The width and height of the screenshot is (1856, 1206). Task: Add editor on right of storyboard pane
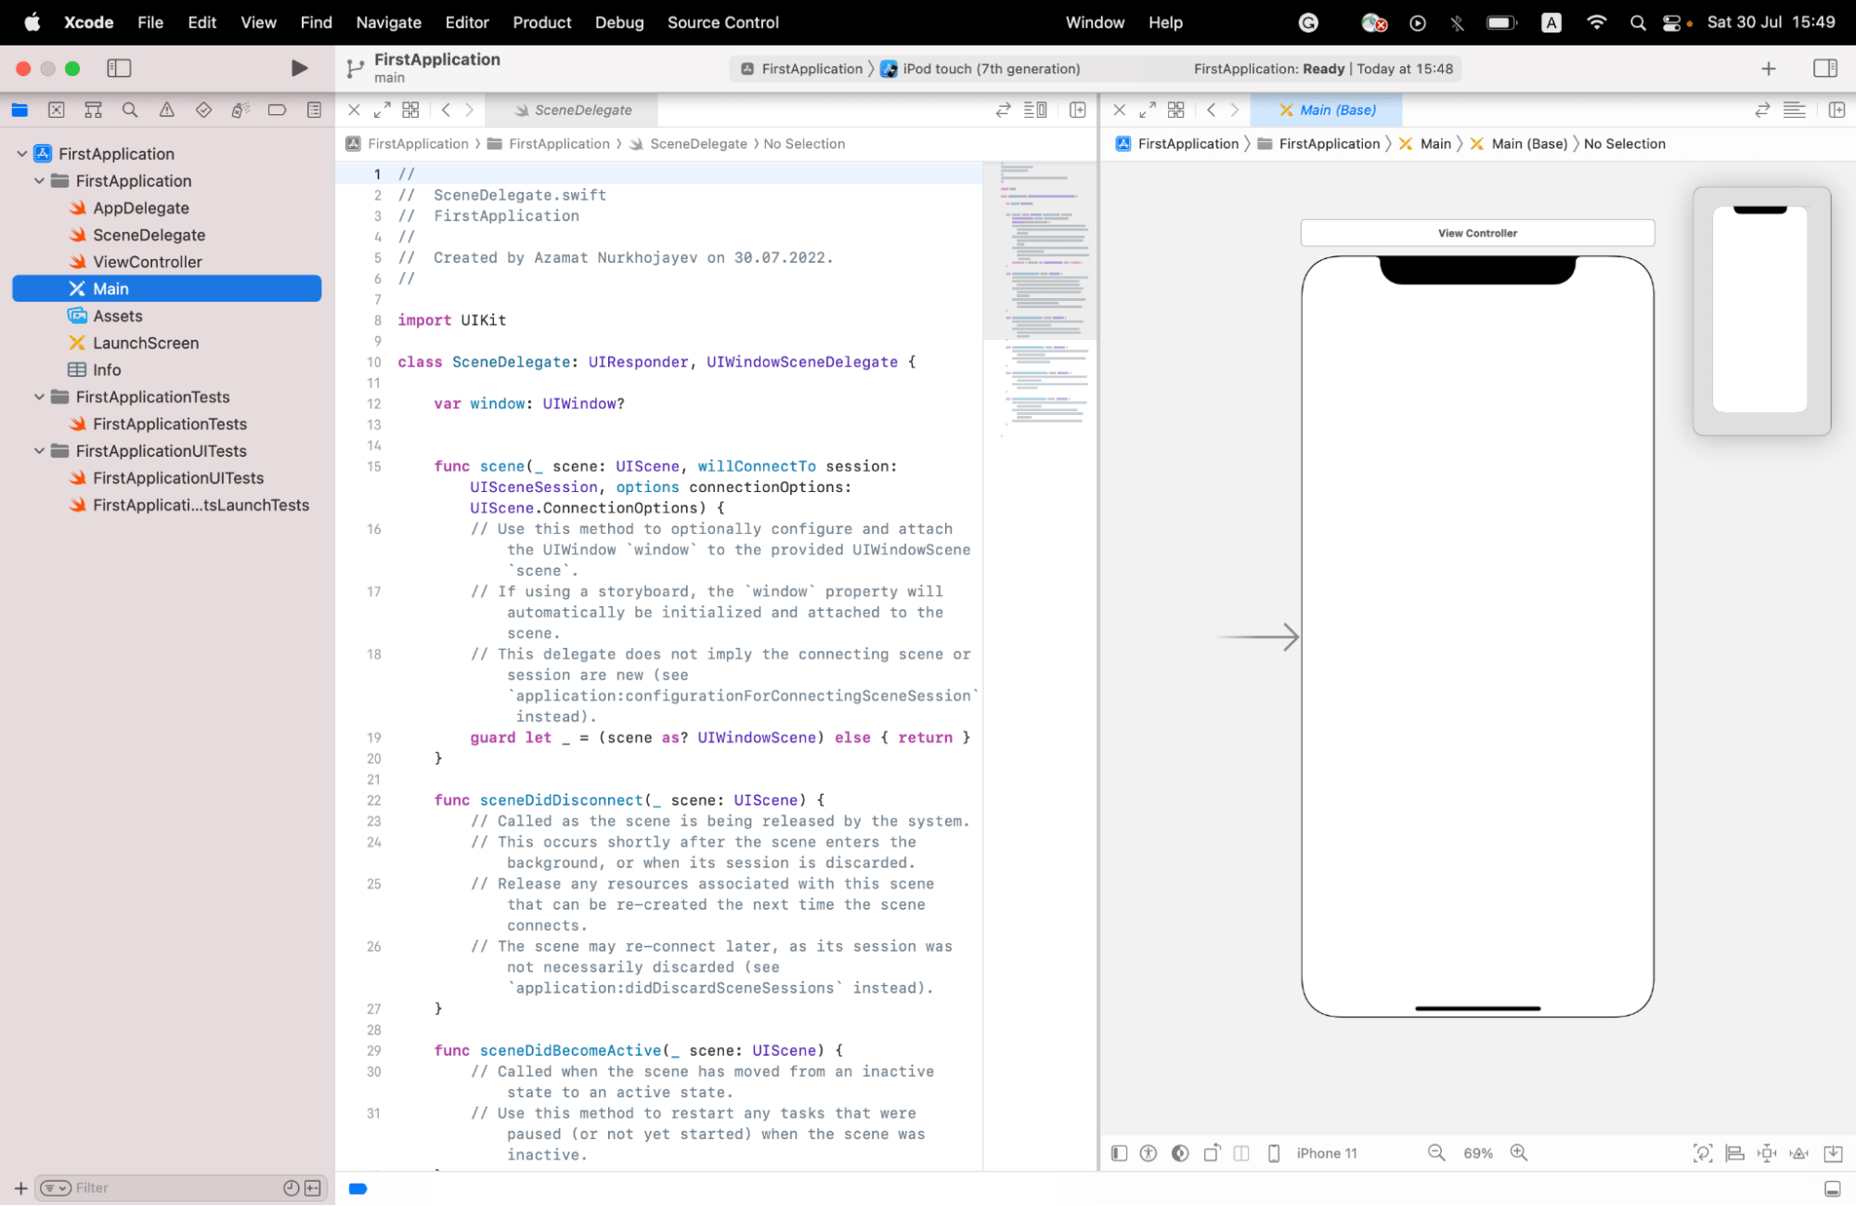pyautogui.click(x=1837, y=110)
